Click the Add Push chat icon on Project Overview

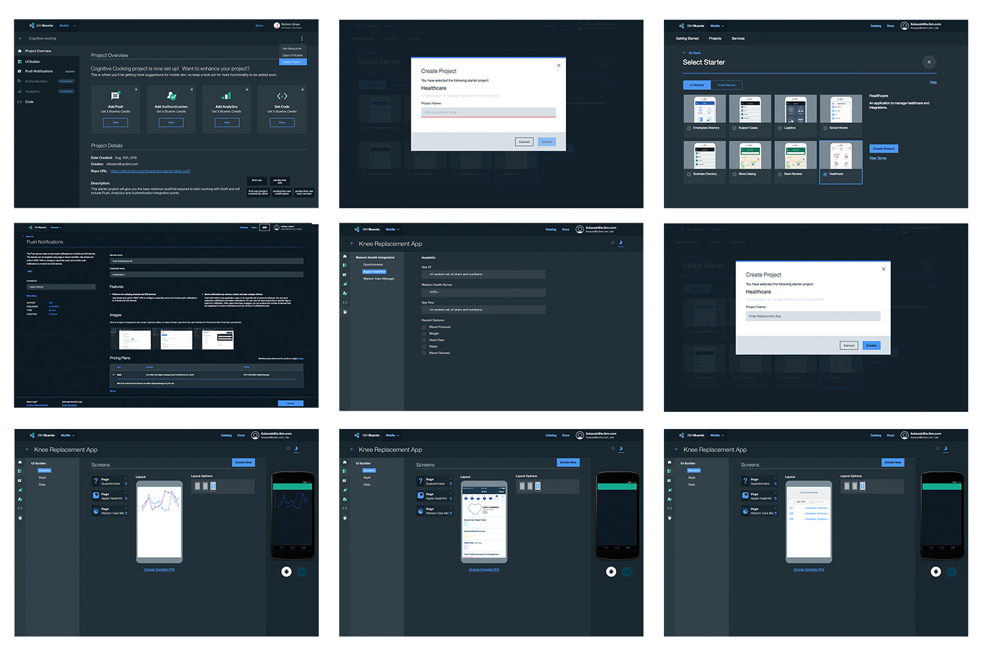116,96
